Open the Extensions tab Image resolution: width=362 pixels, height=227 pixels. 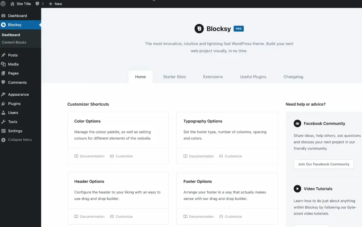[x=213, y=77]
